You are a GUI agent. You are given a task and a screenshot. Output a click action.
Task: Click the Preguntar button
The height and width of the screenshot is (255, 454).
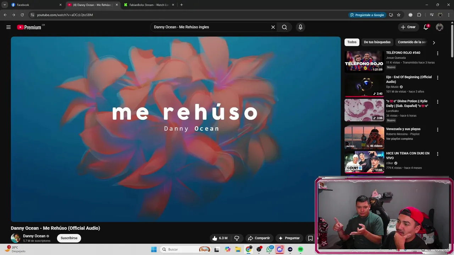tap(289, 238)
